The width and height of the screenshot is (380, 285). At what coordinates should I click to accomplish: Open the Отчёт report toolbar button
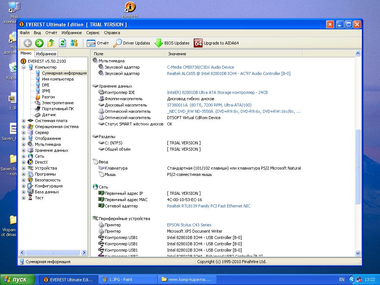[x=98, y=43]
